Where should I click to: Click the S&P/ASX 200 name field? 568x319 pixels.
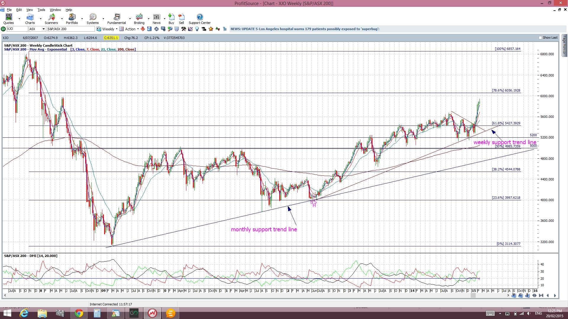[71, 29]
